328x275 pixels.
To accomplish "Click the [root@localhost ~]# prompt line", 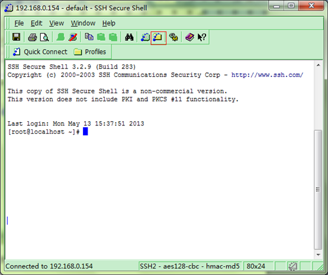I will pyautogui.click(x=43, y=132).
